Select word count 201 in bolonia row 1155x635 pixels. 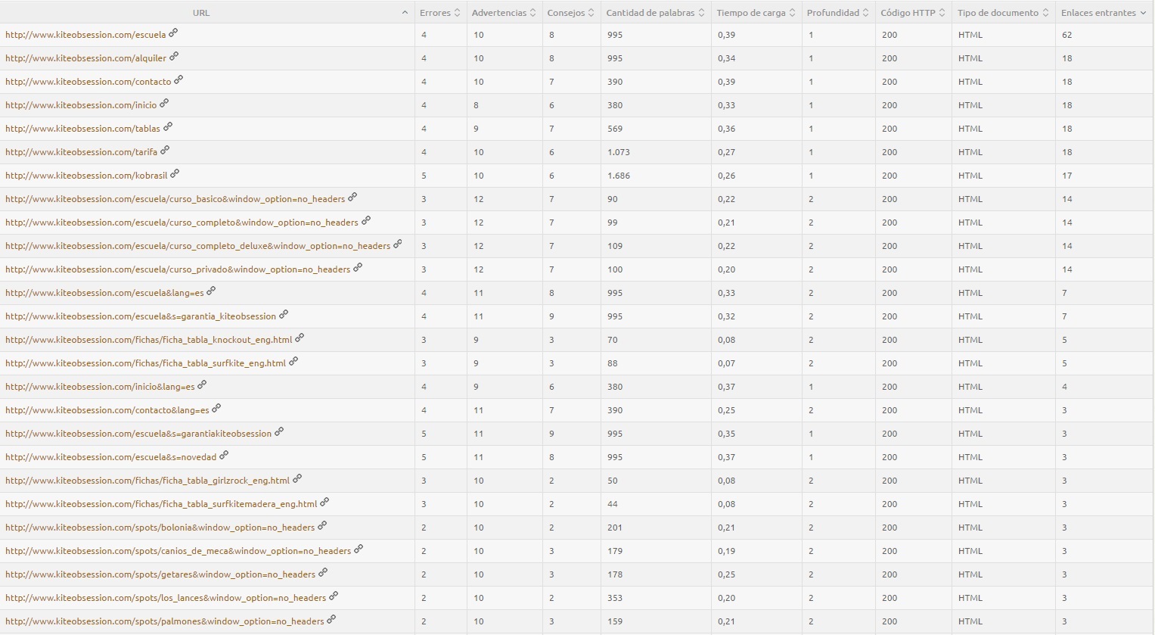[x=614, y=528]
